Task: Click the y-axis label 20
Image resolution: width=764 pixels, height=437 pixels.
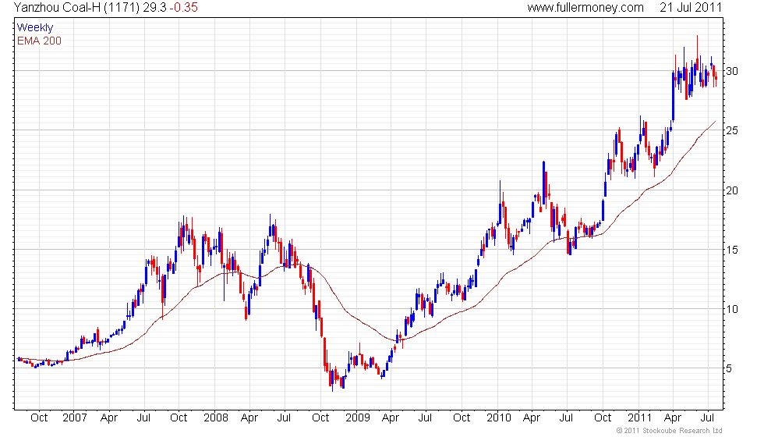Action: pos(732,190)
